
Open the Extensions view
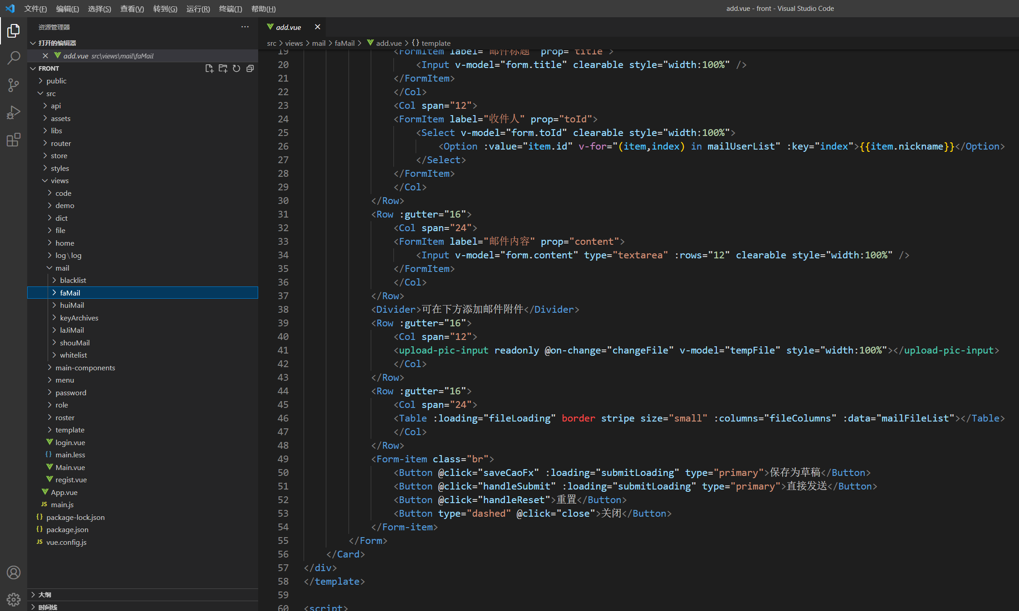14,140
